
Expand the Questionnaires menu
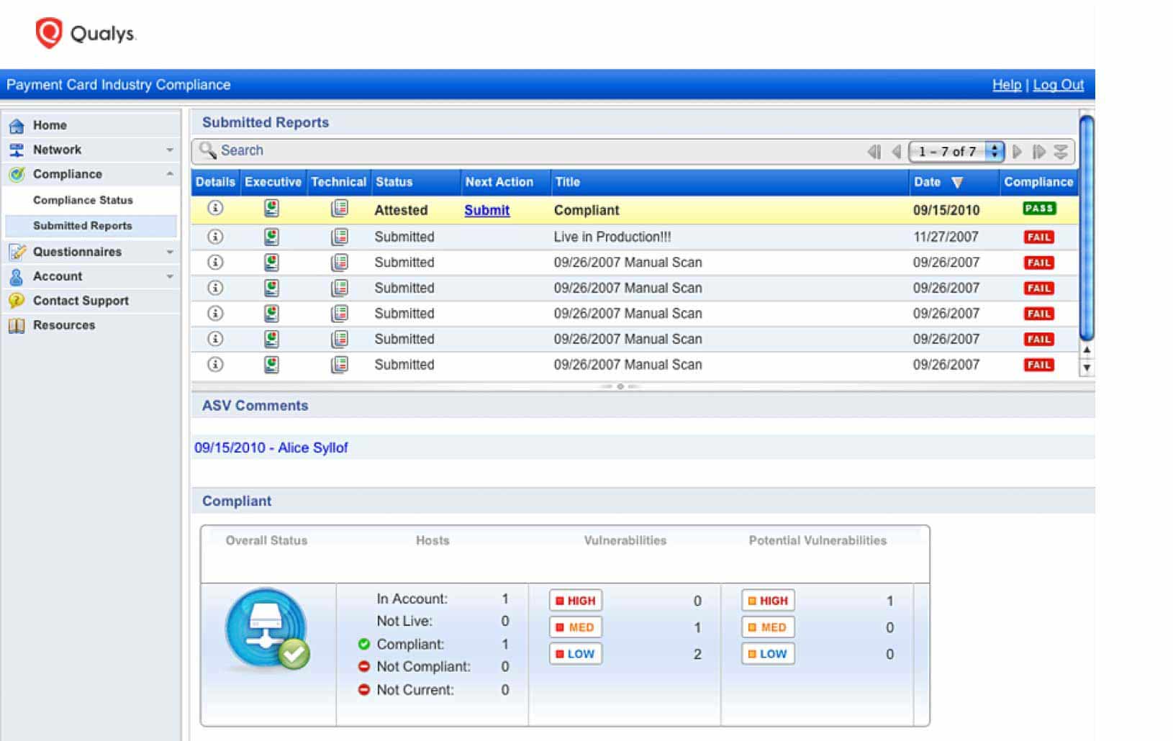point(171,253)
